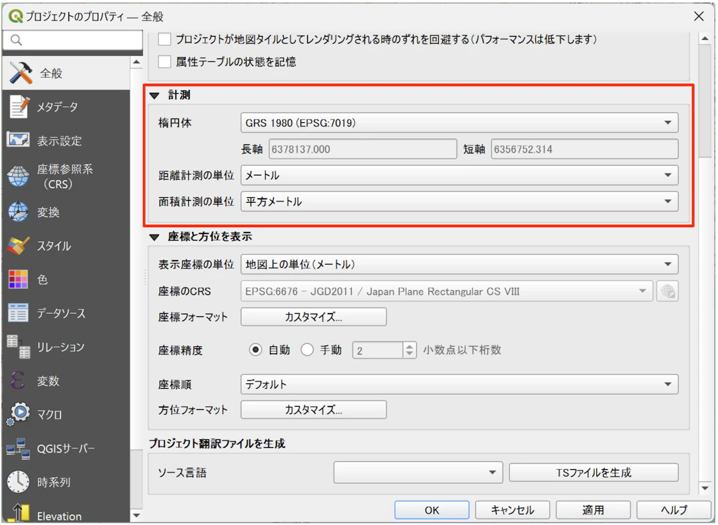Click the TSファイルを生成 button
This screenshot has width=718, height=525.
(x=594, y=472)
